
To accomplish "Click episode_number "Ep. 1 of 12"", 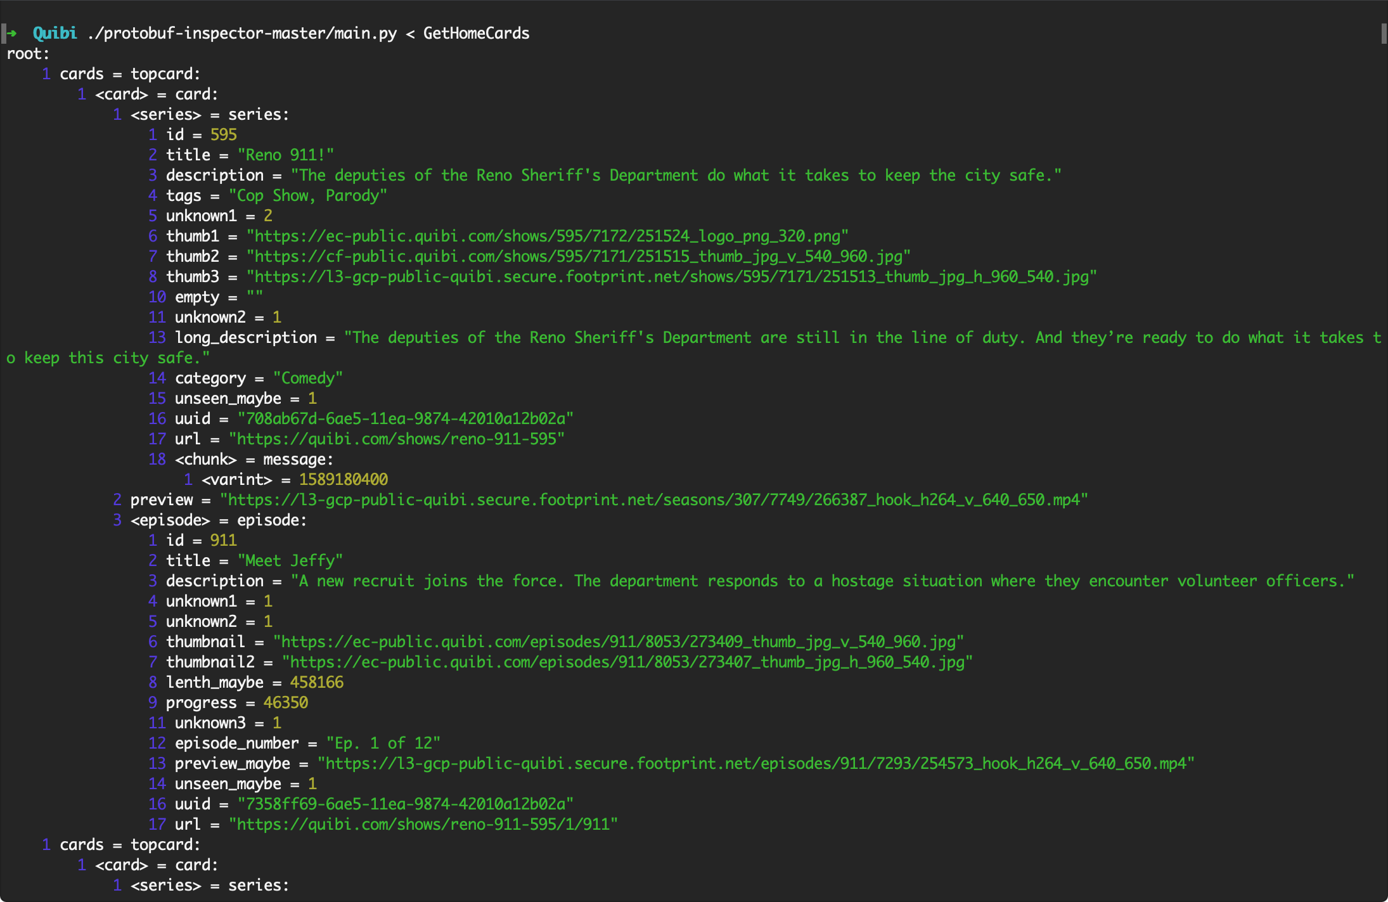I will coord(383,743).
